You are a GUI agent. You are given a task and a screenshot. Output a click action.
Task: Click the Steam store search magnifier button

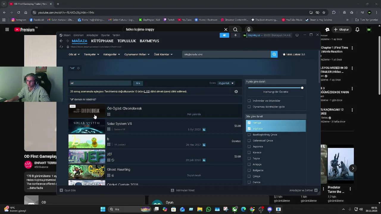tap(274, 54)
